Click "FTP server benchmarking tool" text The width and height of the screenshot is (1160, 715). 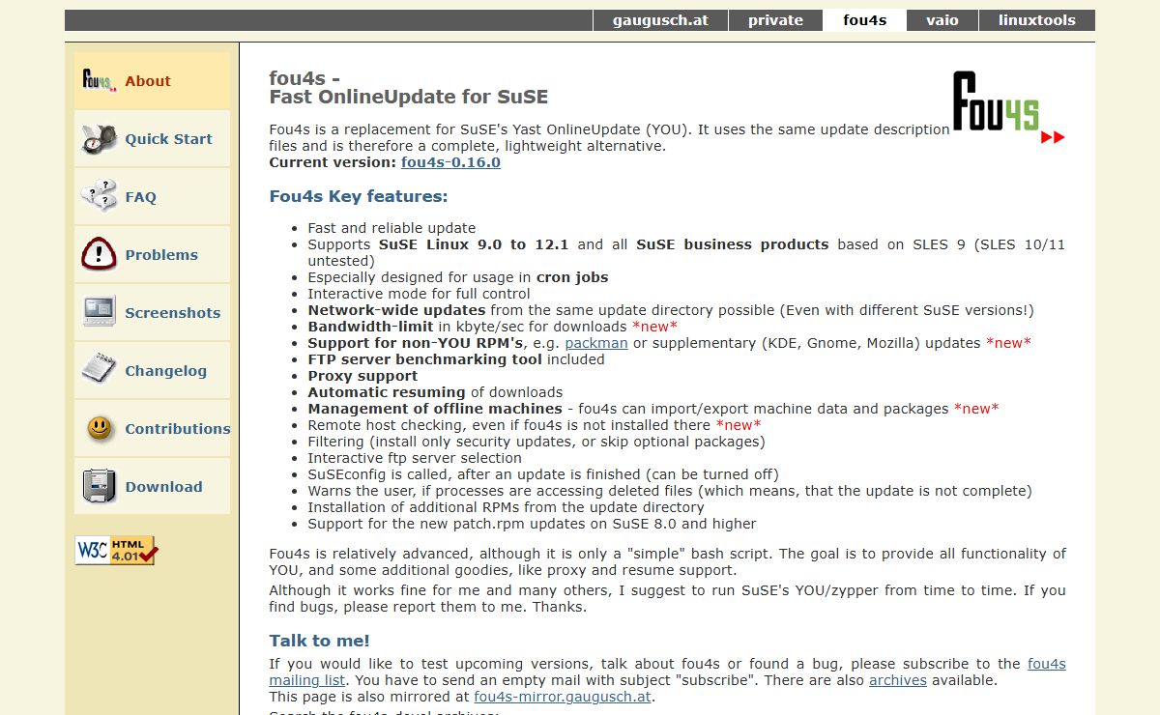[x=425, y=359]
